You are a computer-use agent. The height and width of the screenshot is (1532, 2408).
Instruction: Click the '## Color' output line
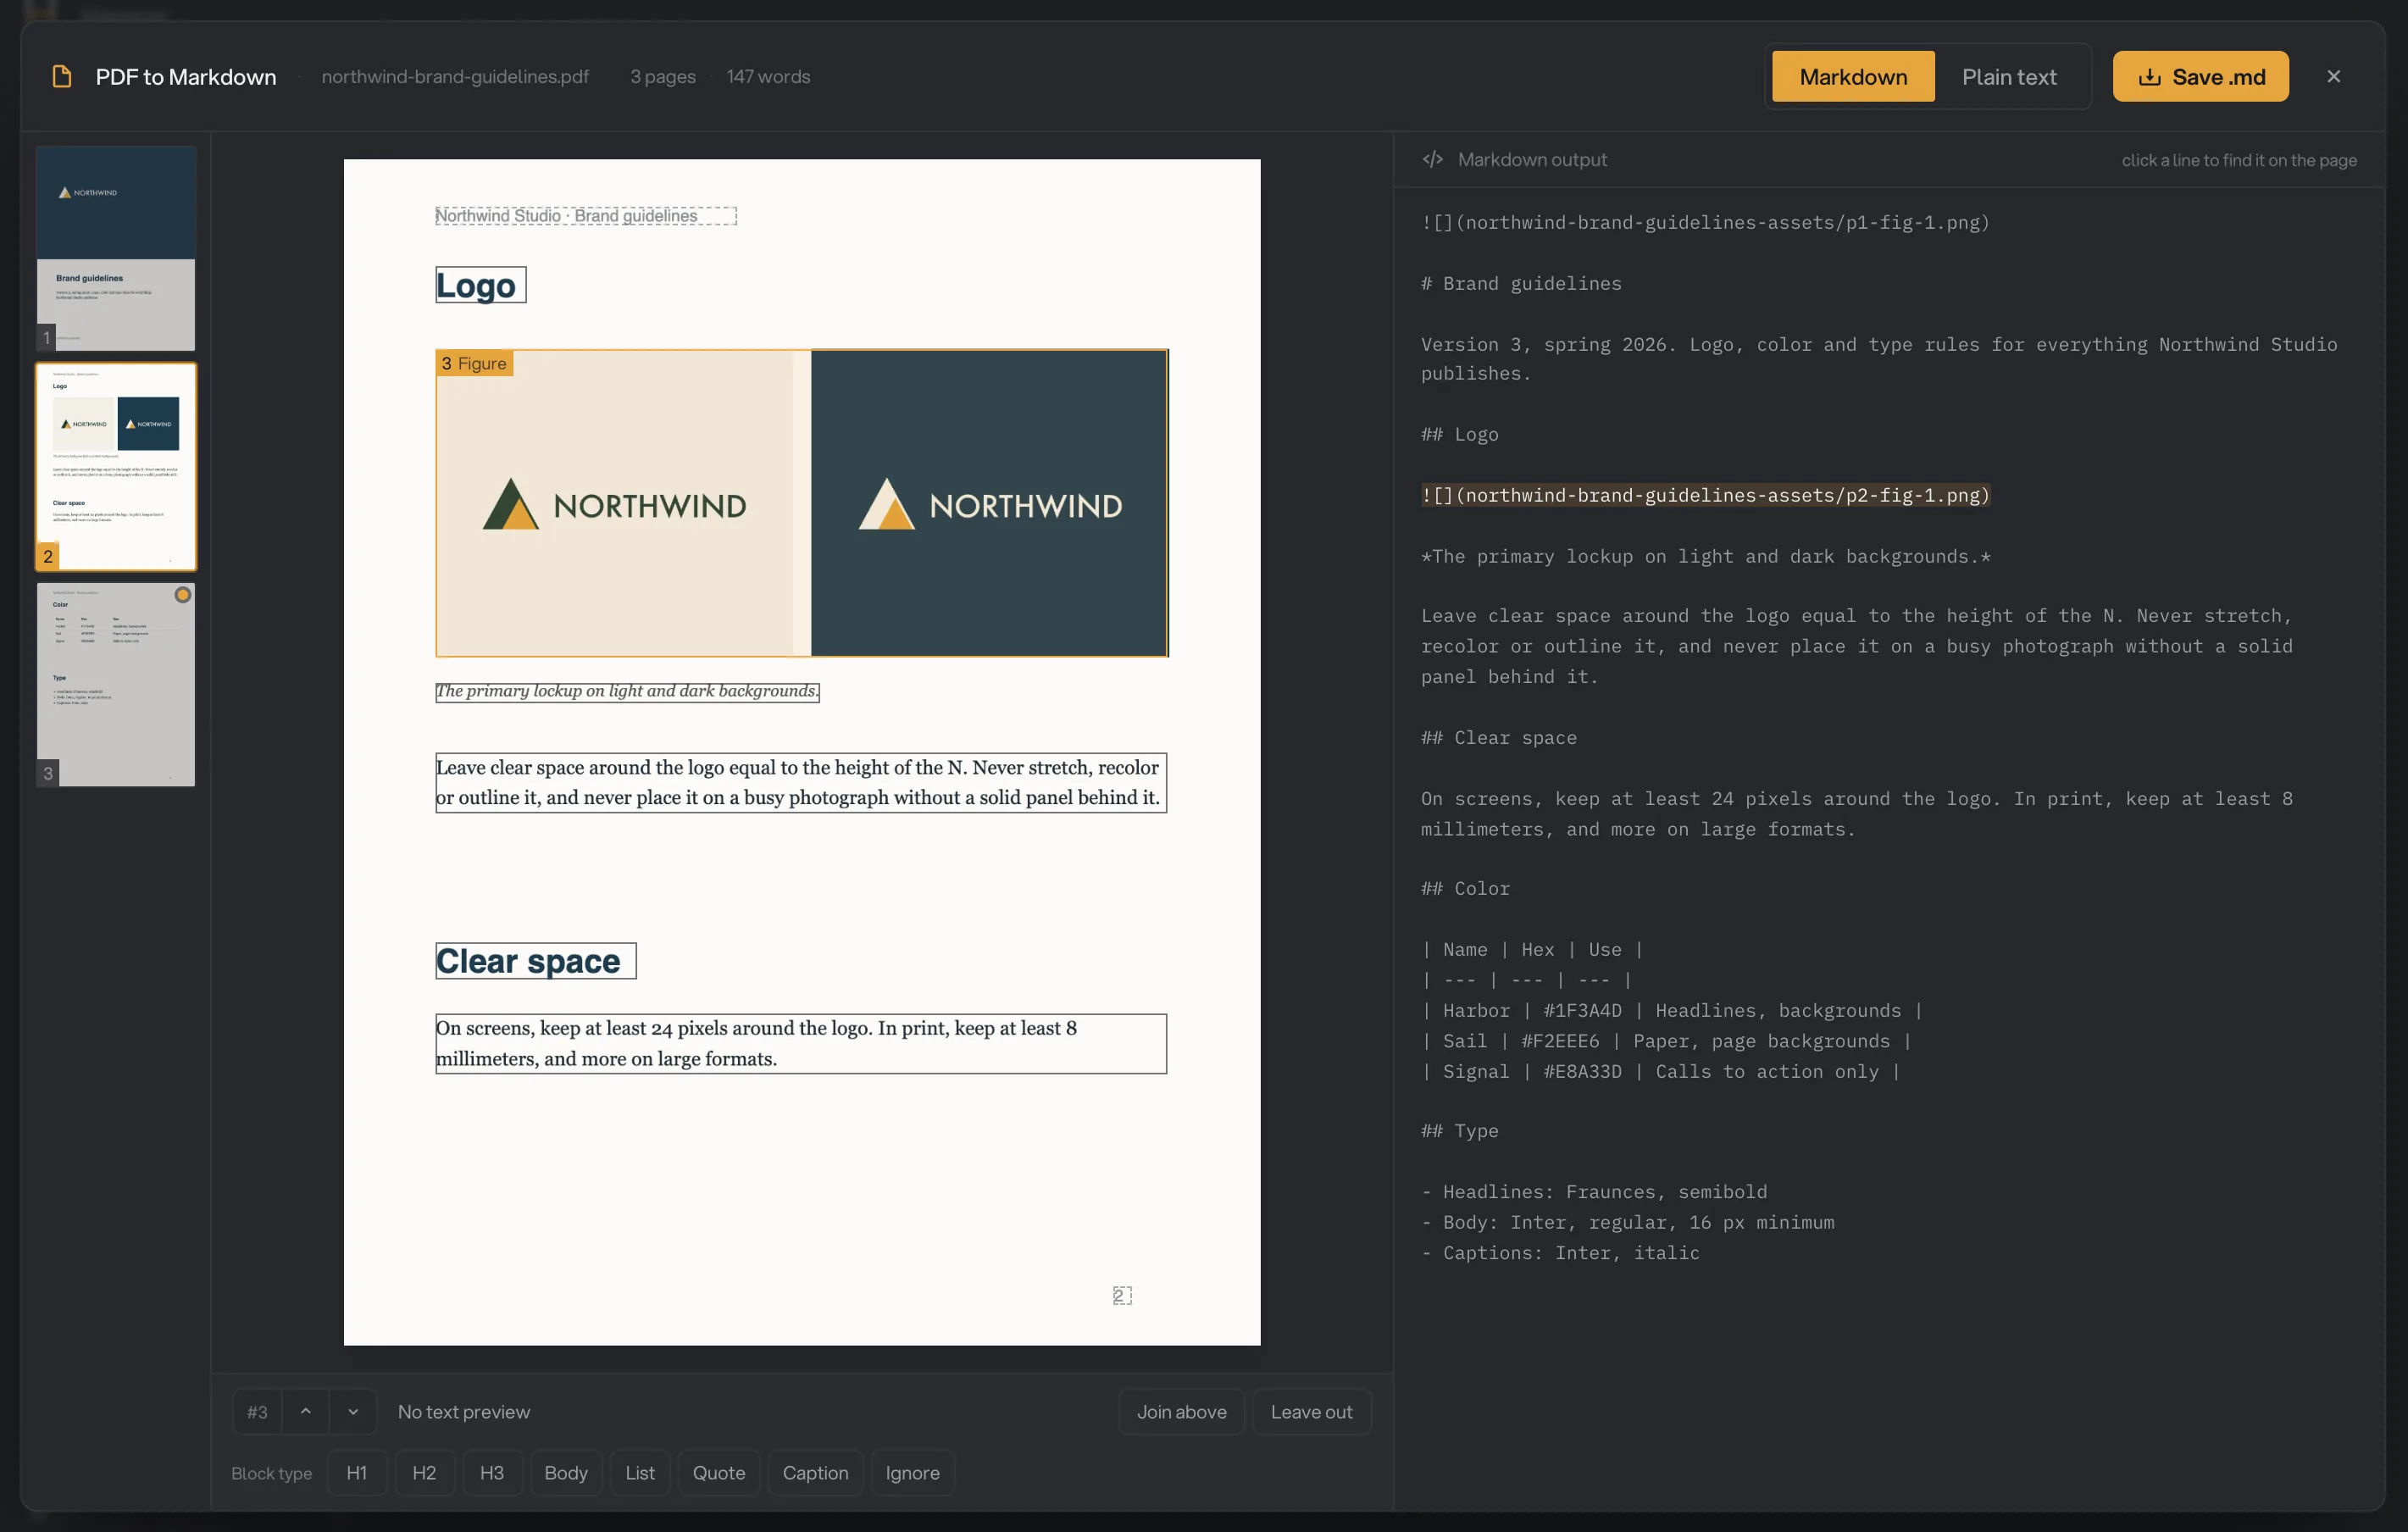tap(1465, 889)
